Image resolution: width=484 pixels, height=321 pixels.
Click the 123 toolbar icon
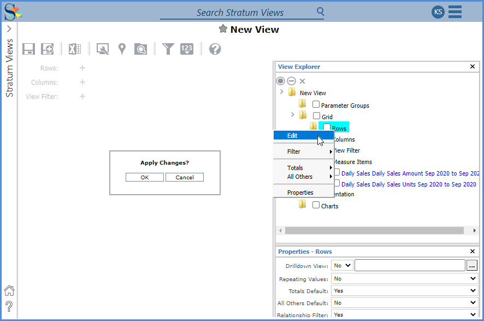(x=187, y=49)
